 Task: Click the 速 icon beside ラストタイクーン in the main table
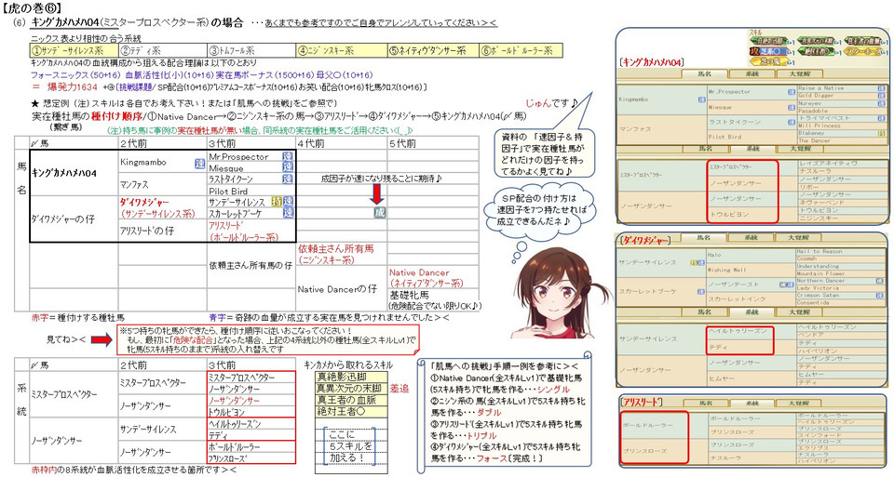288,179
